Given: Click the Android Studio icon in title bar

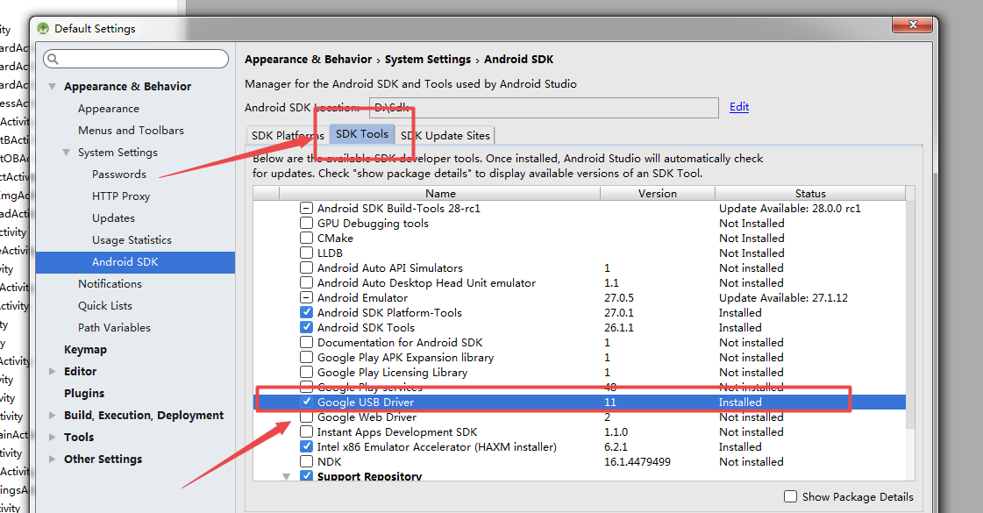Looking at the screenshot, I should coord(43,28).
